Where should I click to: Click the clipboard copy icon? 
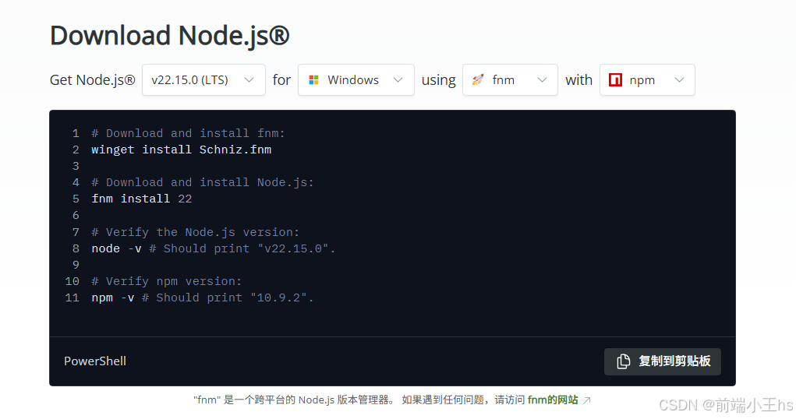[x=624, y=361]
